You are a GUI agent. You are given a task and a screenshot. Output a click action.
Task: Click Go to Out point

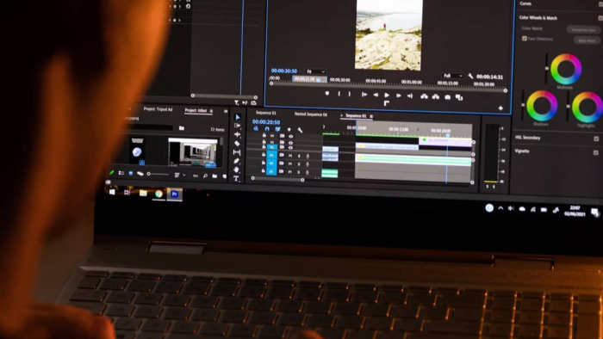click(410, 96)
